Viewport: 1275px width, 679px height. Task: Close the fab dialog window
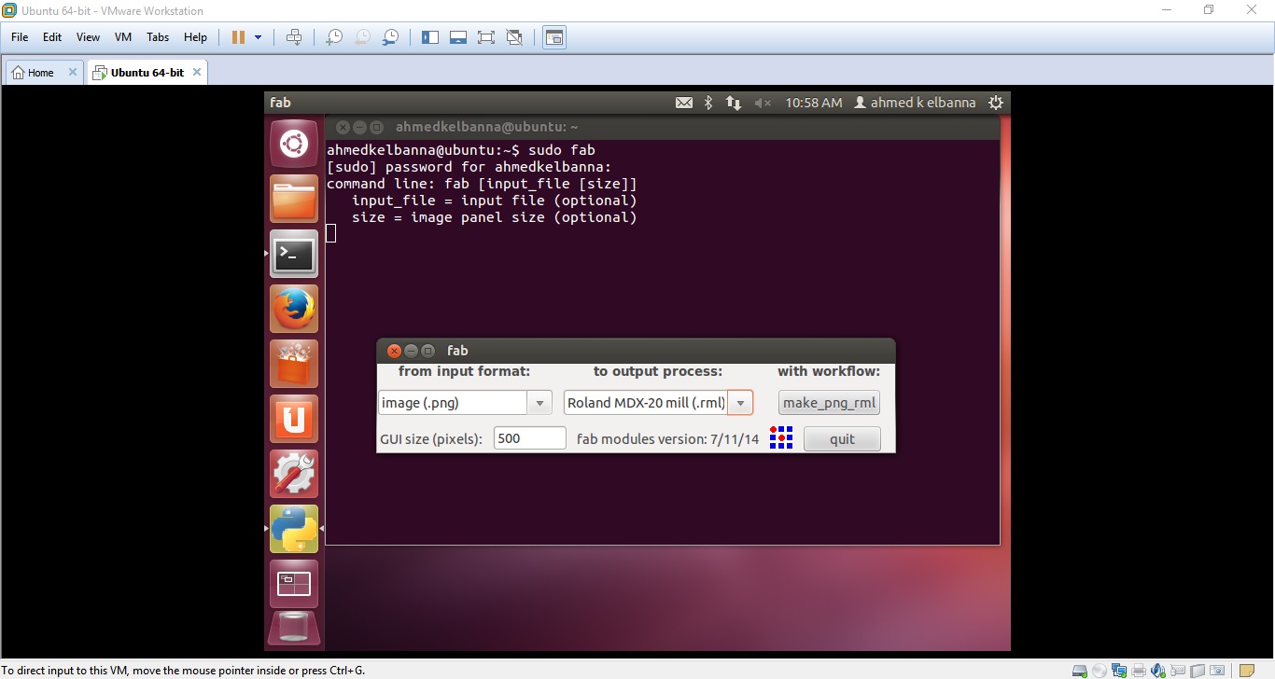pyautogui.click(x=394, y=351)
